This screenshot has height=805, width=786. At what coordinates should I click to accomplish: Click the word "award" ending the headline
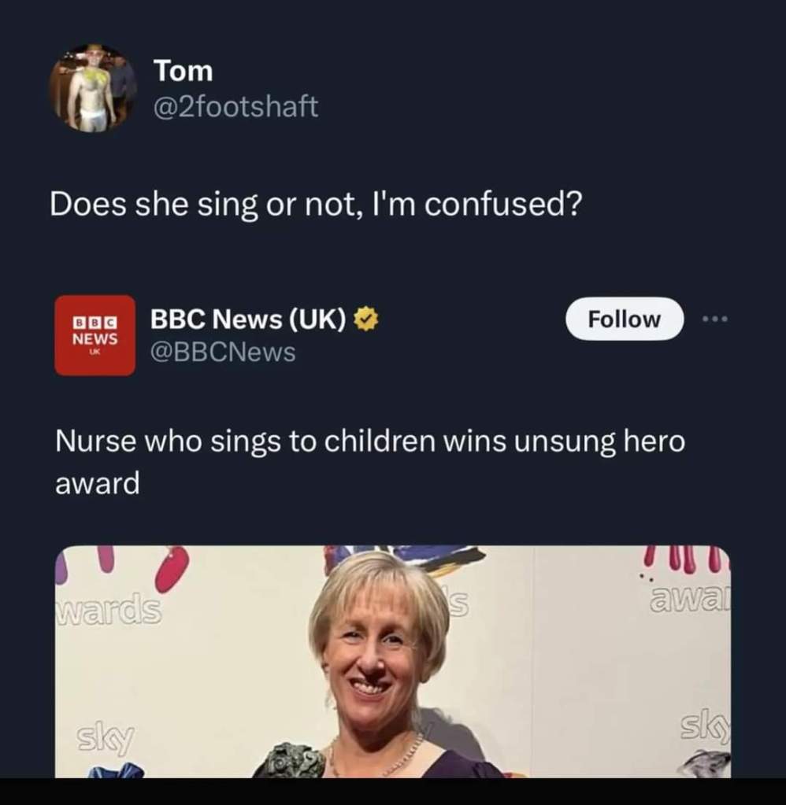[97, 484]
